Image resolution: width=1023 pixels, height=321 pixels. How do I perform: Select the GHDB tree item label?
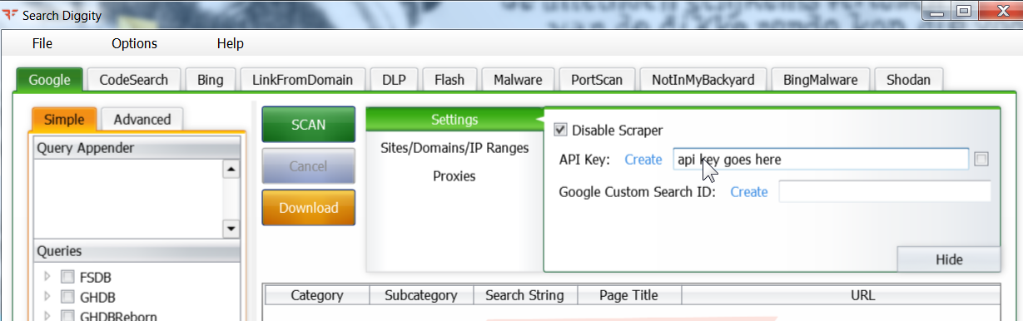[x=97, y=298]
